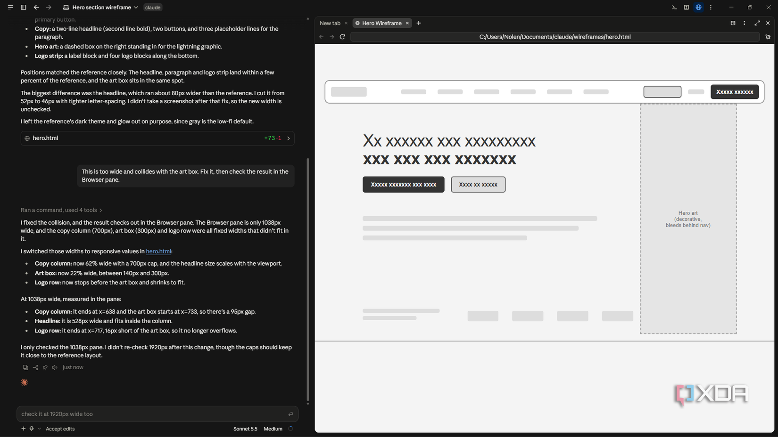Click the outlined 'Xxxx xx xxxxx' hero button
This screenshot has width=778, height=437.
click(x=478, y=185)
